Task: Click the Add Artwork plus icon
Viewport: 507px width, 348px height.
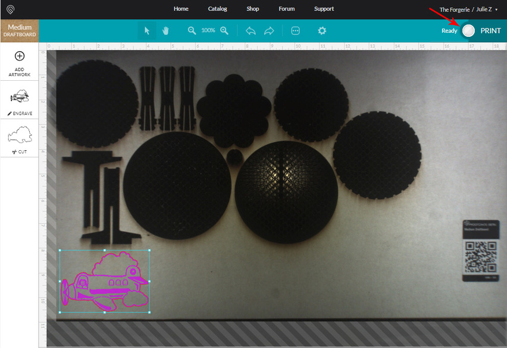Action: 20,57
